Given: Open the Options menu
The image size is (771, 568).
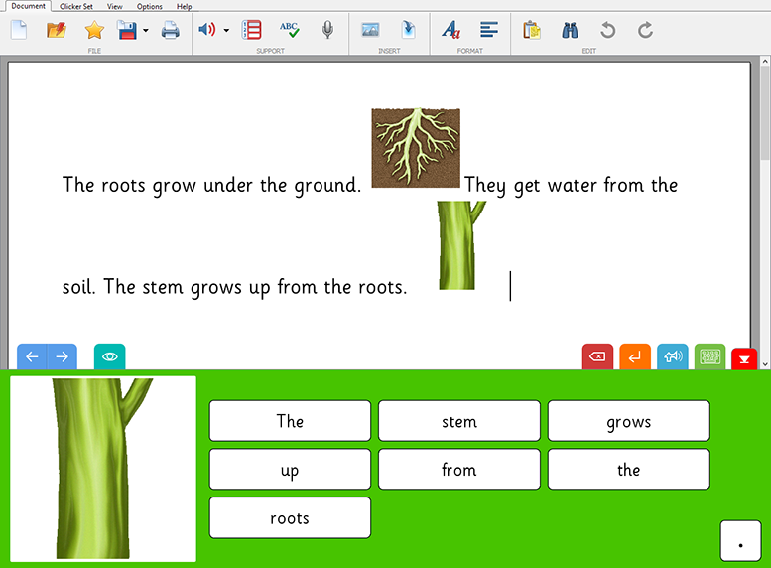Looking at the screenshot, I should tap(149, 6).
